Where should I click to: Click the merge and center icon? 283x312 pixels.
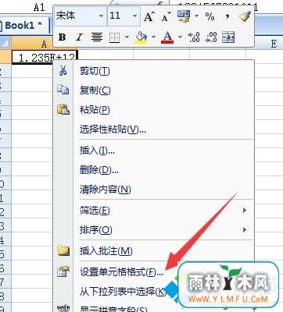228,37
